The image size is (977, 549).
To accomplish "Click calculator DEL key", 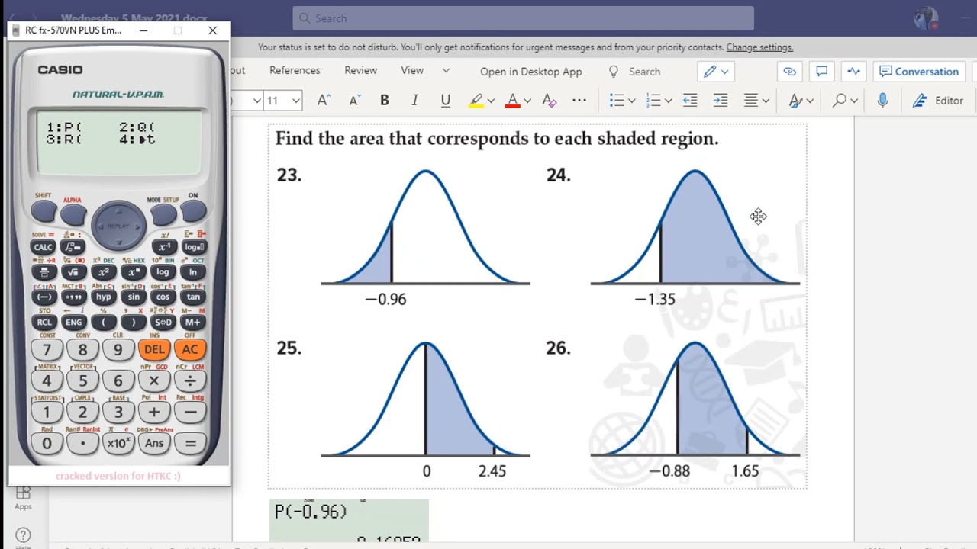I will pyautogui.click(x=153, y=349).
